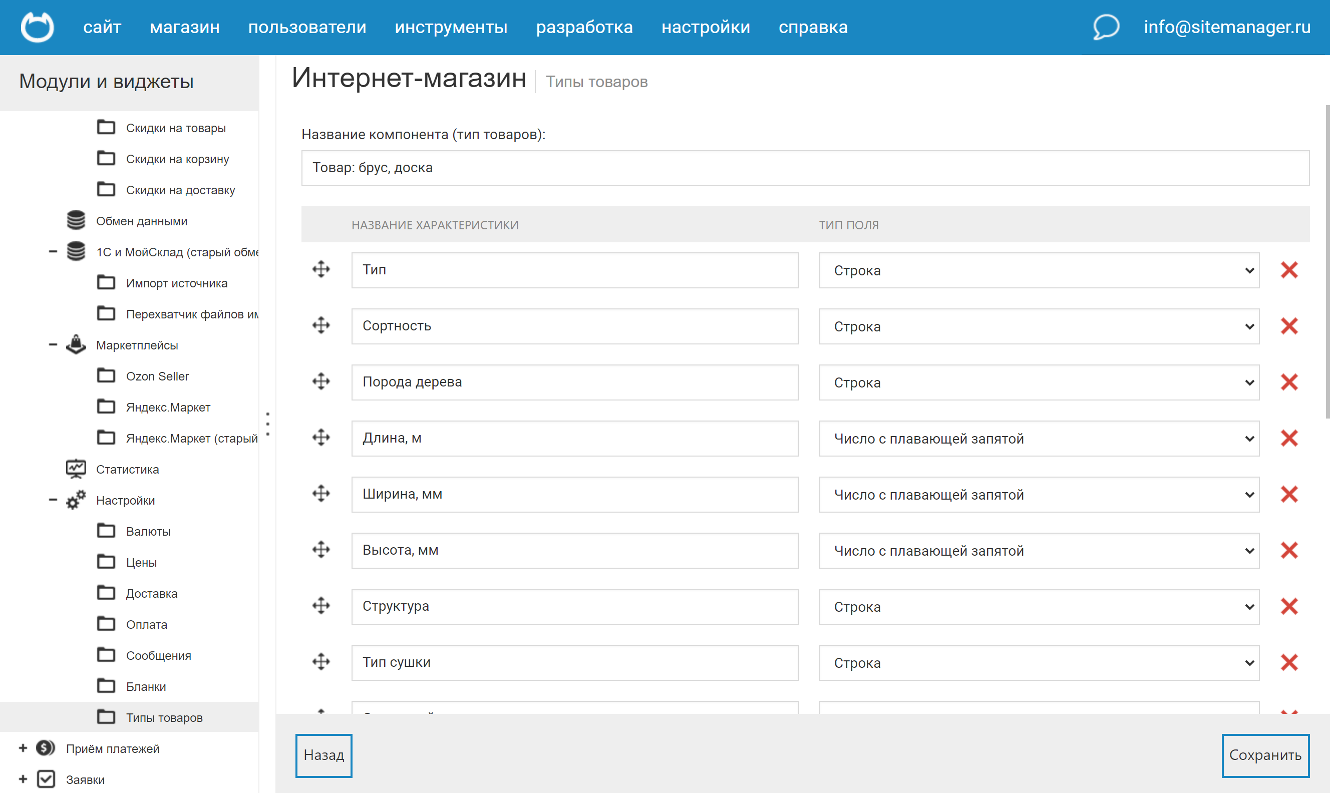This screenshot has width=1330, height=793.
Task: Collapse the 1С и МойСклад branch
Action: point(52,251)
